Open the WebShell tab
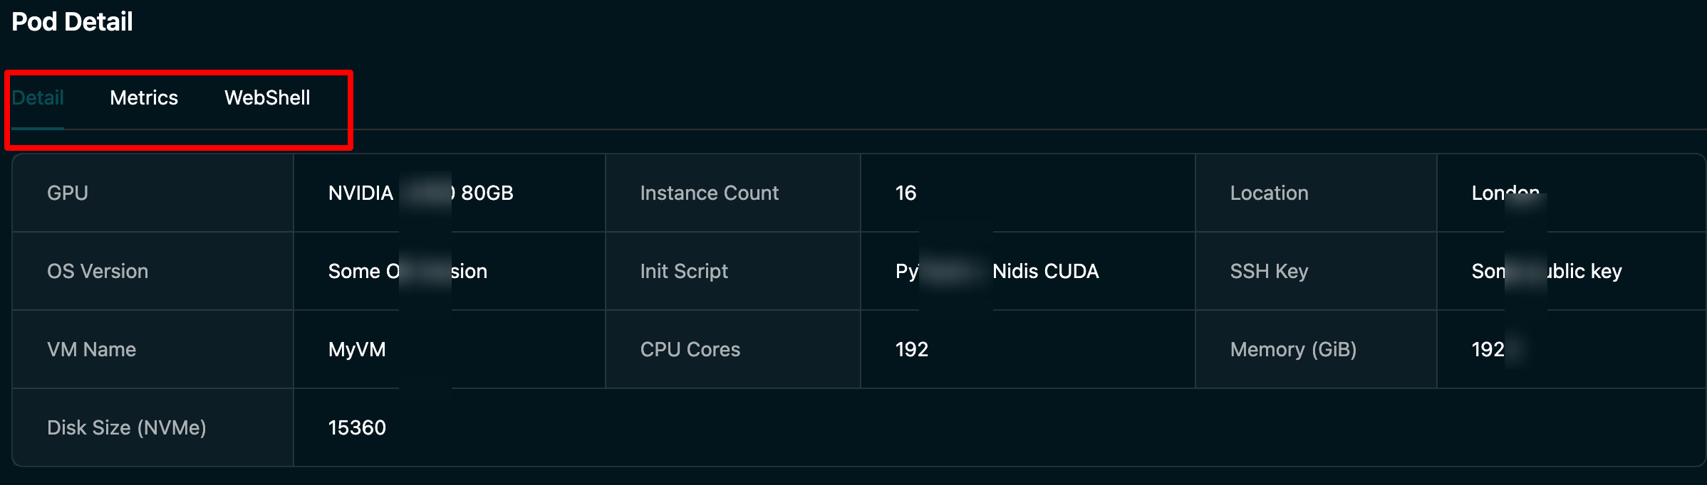 [267, 98]
